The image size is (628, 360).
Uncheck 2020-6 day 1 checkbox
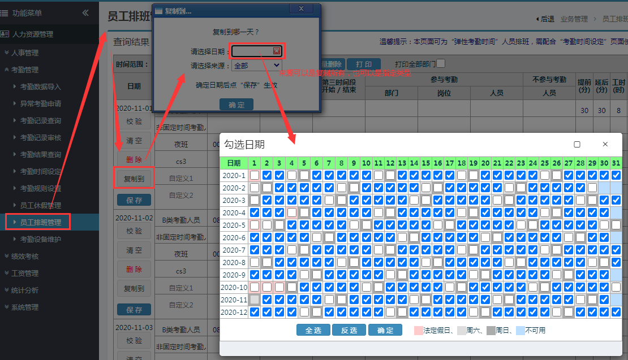pos(255,237)
